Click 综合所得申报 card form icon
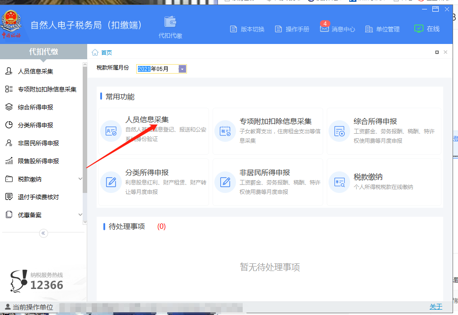 point(339,131)
